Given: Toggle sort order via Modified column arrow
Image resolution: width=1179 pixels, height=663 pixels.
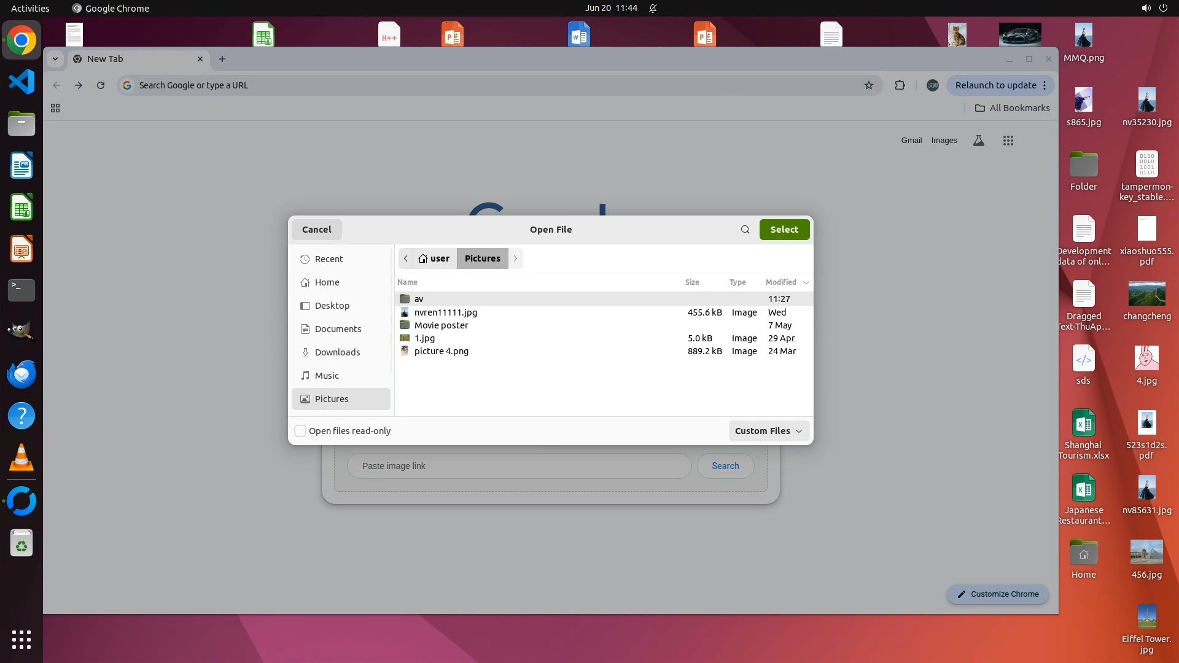Looking at the screenshot, I should click(x=806, y=282).
